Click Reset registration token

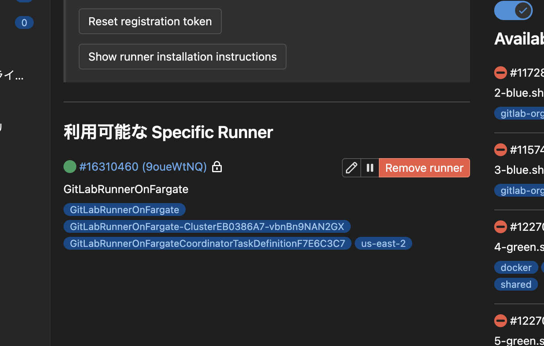pos(150,21)
